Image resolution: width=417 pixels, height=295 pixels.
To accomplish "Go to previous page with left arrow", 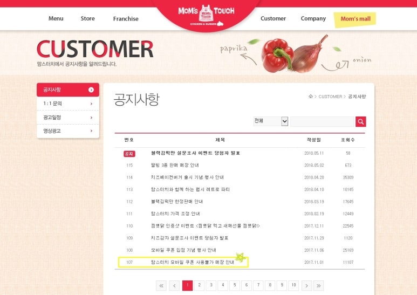I will point(174,286).
